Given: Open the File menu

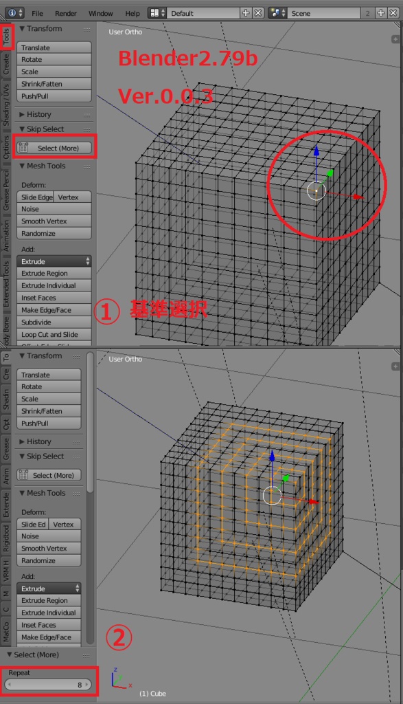Looking at the screenshot, I should point(37,14).
